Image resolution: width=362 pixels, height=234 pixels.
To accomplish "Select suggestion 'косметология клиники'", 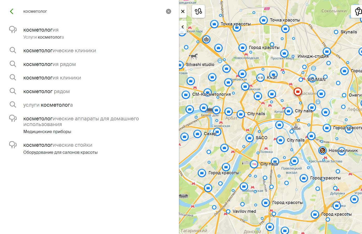I will click(x=89, y=78).
